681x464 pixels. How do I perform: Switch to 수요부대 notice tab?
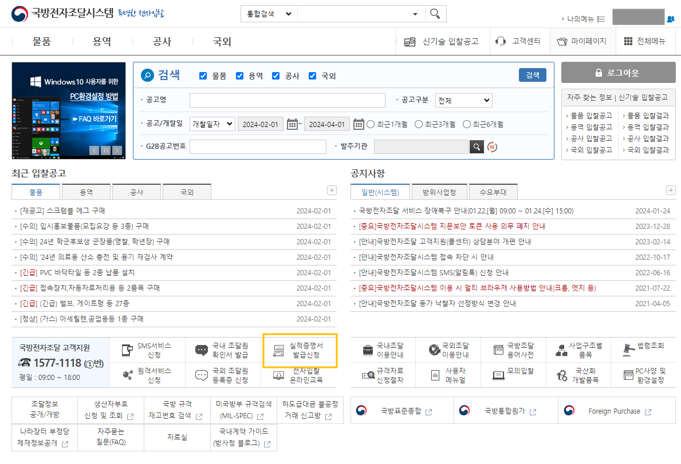click(493, 192)
